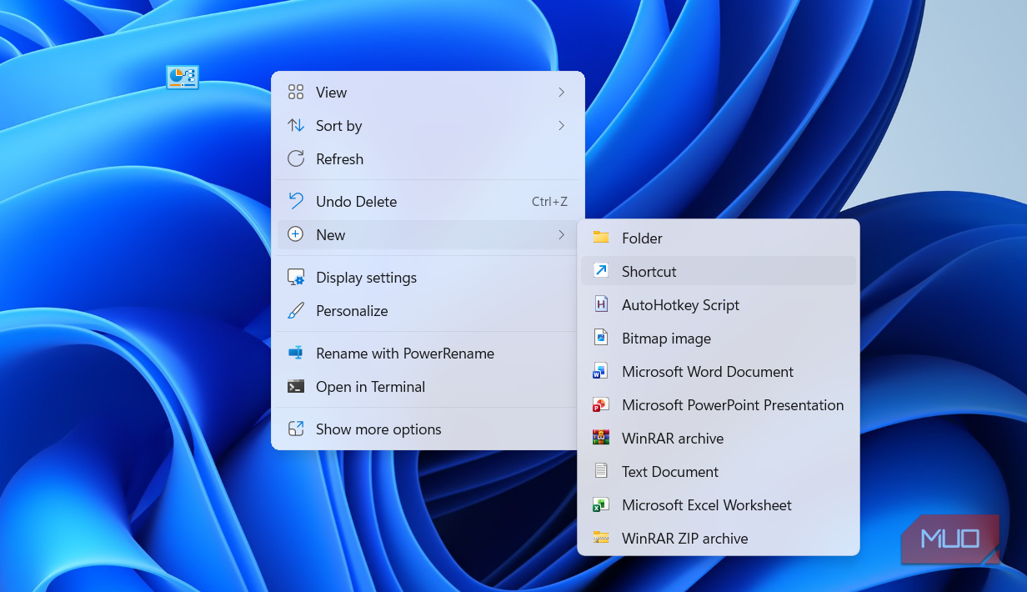This screenshot has width=1027, height=592.
Task: Choose Undo Delete from the menu
Action: point(428,201)
